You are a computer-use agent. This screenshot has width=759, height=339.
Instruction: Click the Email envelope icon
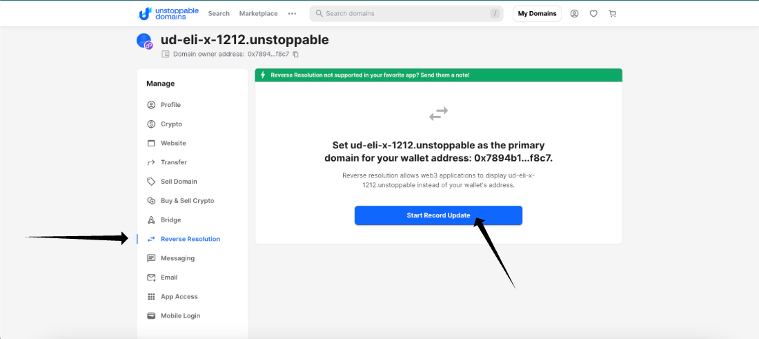151,278
